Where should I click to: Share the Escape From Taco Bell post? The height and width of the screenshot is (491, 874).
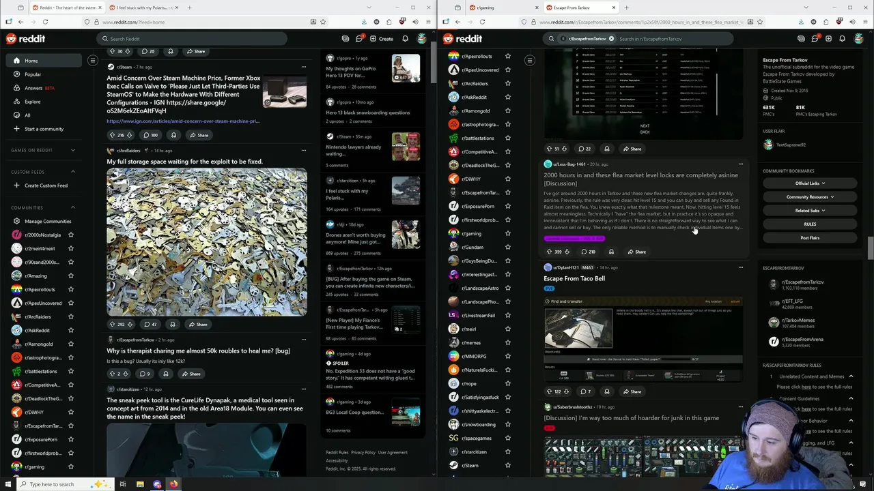632,391
